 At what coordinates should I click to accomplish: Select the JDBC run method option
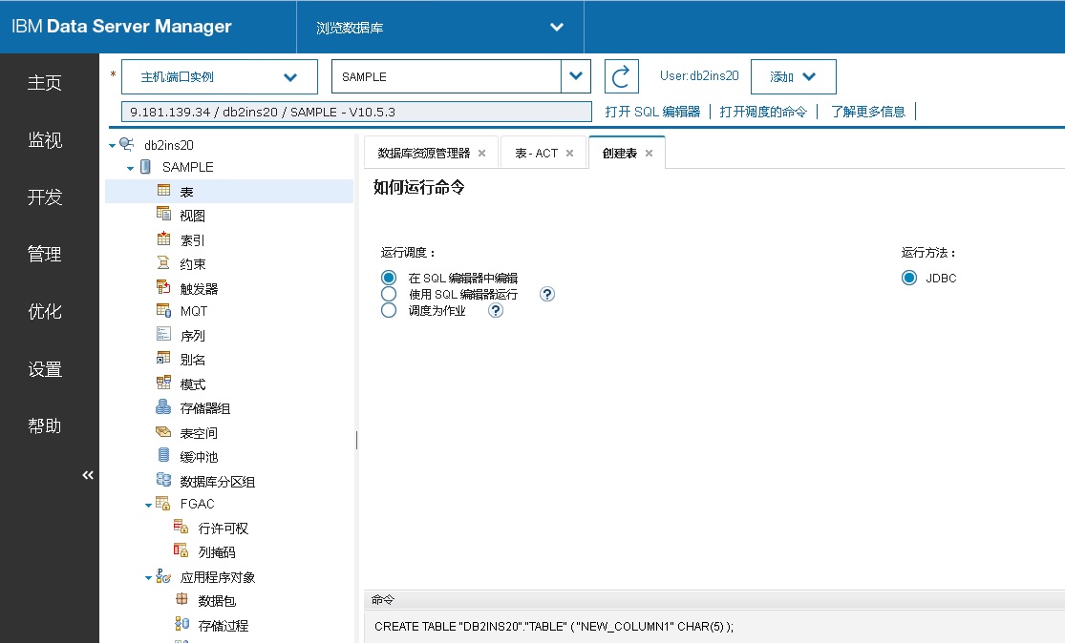click(909, 278)
